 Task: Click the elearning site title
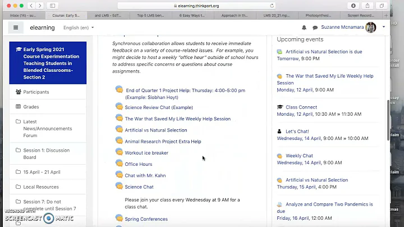click(x=42, y=28)
